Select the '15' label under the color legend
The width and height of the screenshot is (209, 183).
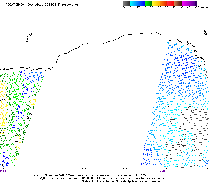point(145,8)
